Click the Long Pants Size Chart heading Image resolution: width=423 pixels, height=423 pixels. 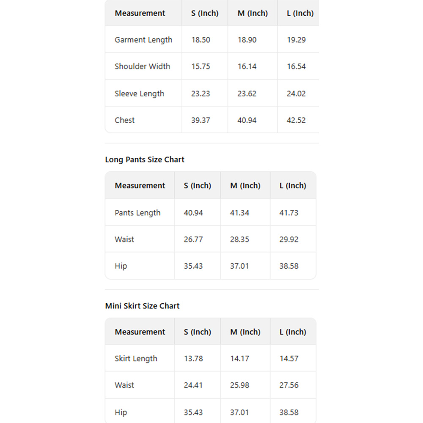(145, 159)
